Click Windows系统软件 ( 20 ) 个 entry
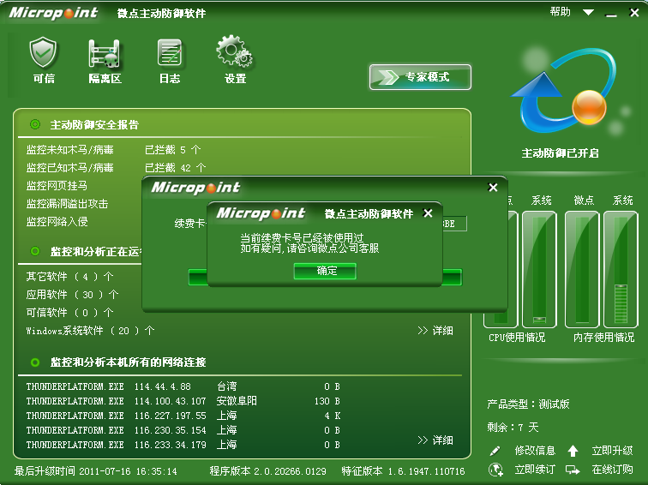 tap(90, 331)
